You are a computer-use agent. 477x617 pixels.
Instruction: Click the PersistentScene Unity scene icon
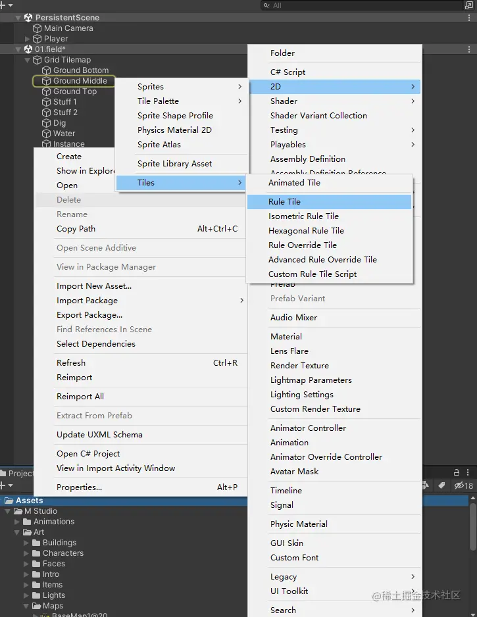[28, 18]
